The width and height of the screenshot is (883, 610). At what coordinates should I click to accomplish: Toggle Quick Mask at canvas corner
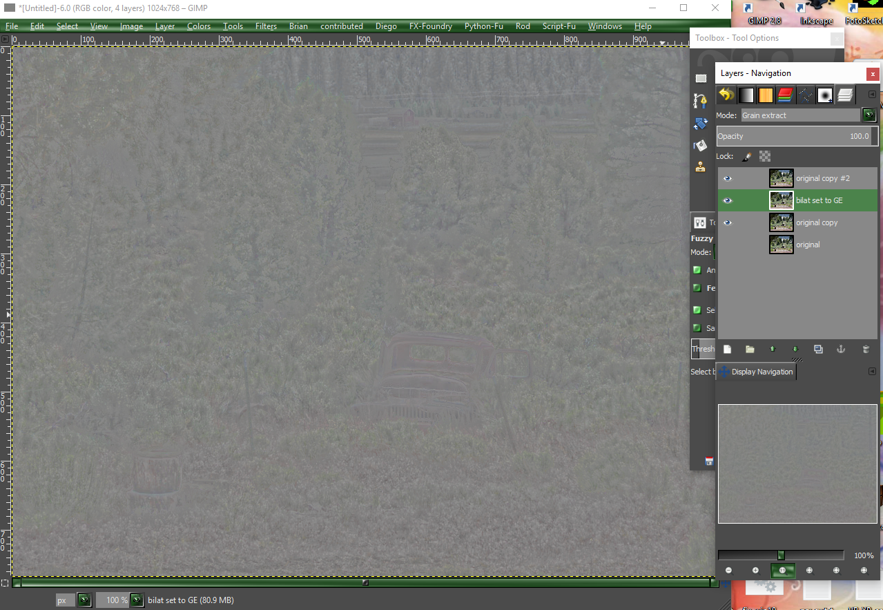click(6, 583)
